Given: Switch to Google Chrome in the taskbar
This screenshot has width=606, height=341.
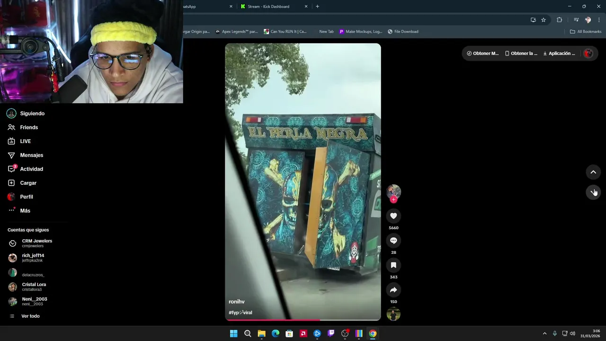Looking at the screenshot, I should tap(373, 333).
